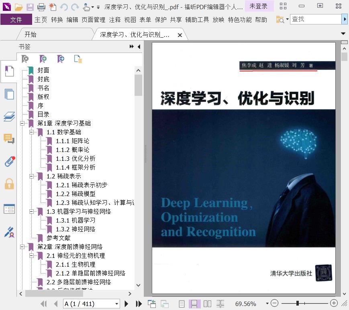Open the page number A (1 / 411) dropdown
Viewport: 349px width, 310px height.
[x=116, y=304]
